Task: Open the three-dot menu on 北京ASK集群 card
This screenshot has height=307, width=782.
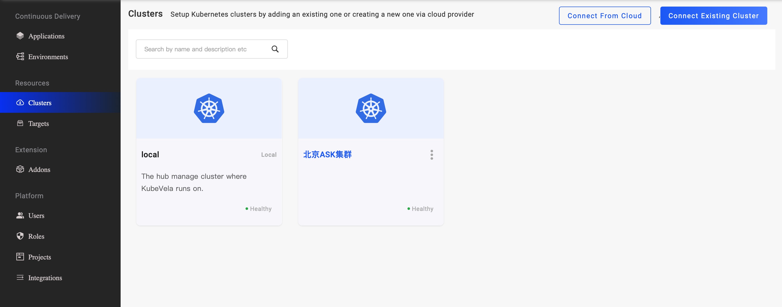Action: (431, 155)
